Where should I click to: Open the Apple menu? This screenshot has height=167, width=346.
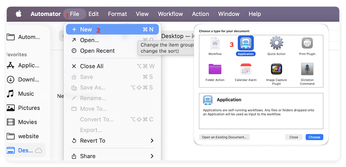coord(19,14)
